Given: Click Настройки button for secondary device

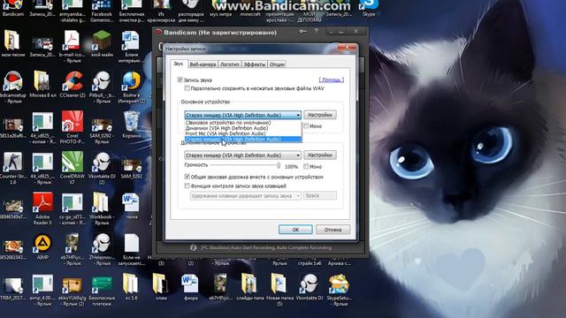Looking at the screenshot, I should point(320,155).
